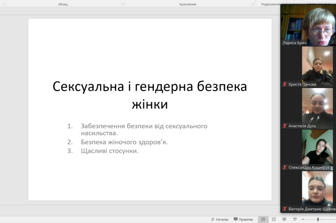Click the Креслення group label
The width and height of the screenshot is (336, 223).
coord(188,4)
